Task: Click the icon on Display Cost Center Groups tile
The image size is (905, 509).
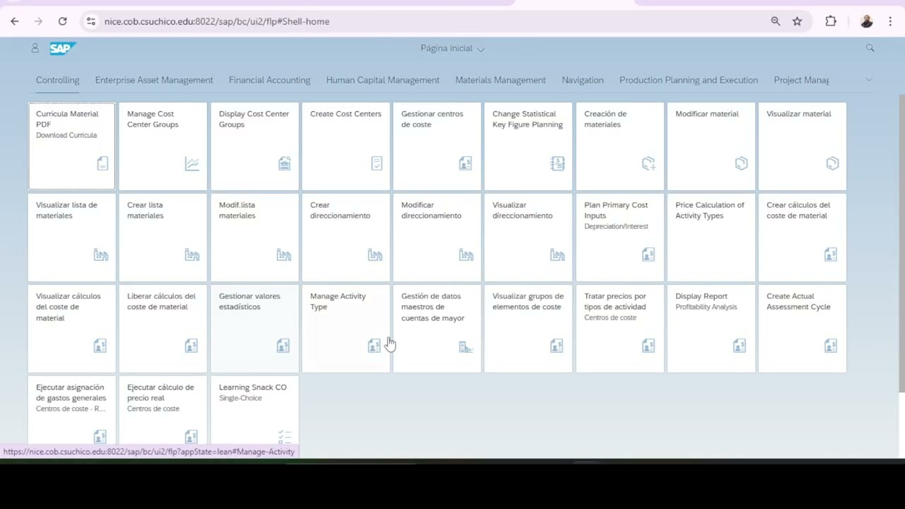Action: tap(284, 164)
